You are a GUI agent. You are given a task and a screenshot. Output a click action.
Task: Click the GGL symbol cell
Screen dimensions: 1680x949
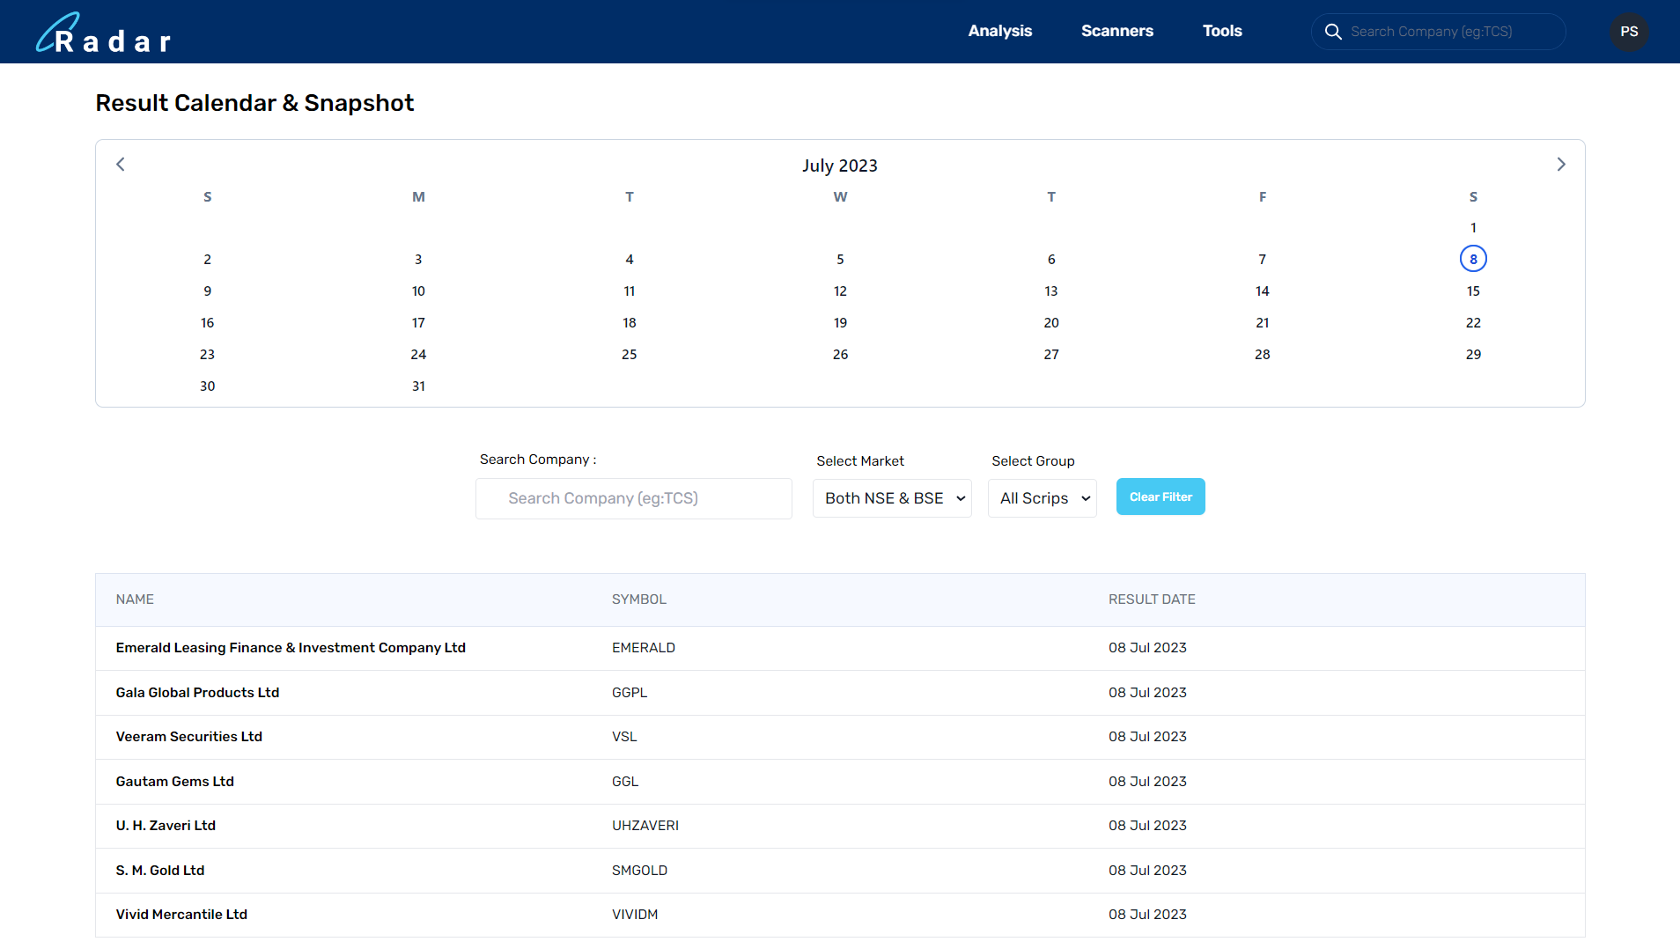[x=625, y=782]
